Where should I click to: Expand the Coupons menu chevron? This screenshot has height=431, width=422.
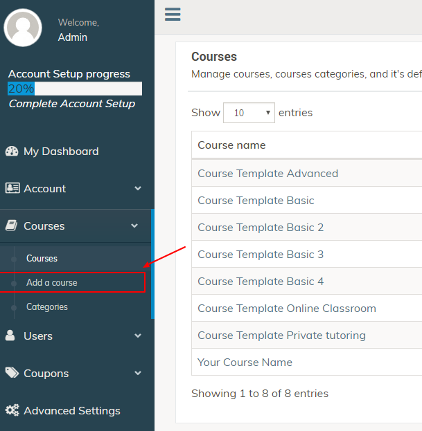(x=138, y=373)
